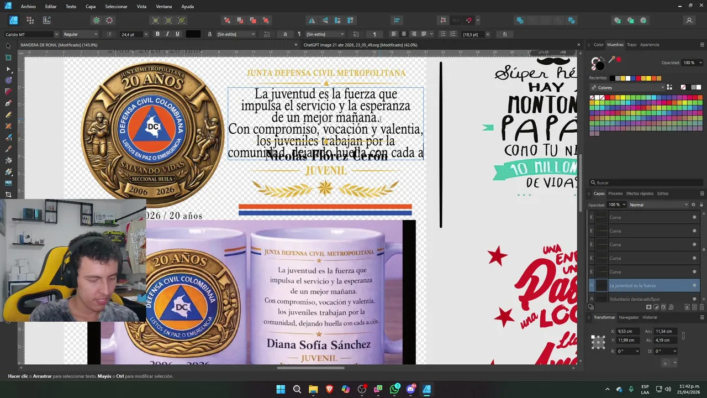Open font size dropdown 24,4 pt
Screen dimensions: 707x398
click(134, 34)
